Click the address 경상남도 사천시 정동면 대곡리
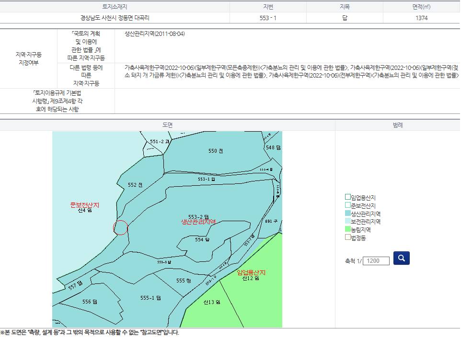Image resolution: width=461 pixels, height=338 pixels. (x=115, y=18)
